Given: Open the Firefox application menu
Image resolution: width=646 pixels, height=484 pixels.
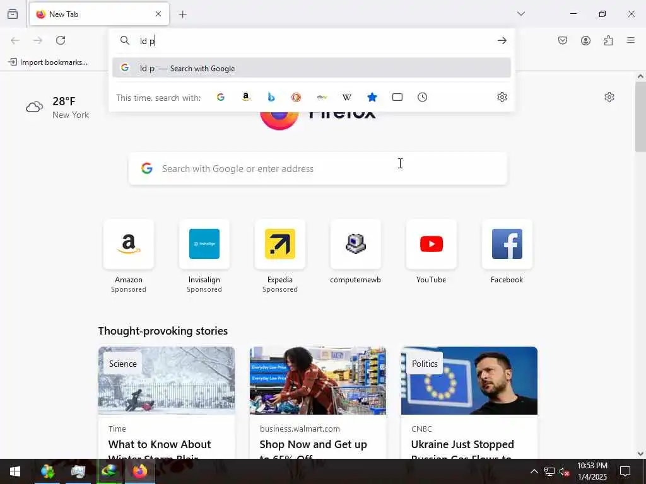Looking at the screenshot, I should tap(631, 40).
